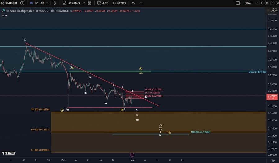Click the 'wave iii first tar' line label
The width and height of the screenshot is (279, 163).
click(258, 72)
